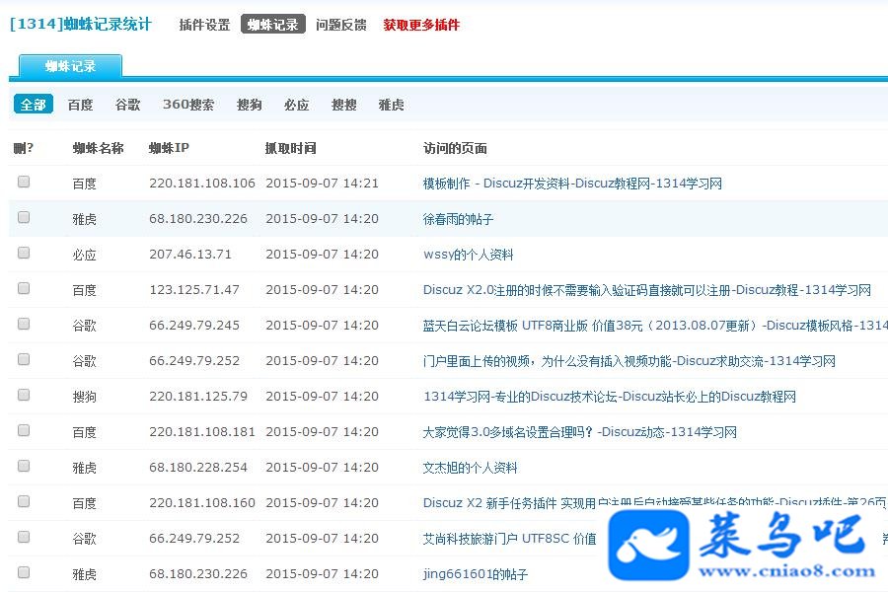This screenshot has width=888, height=592.
Task: Click the IP address 123.125.71.47
Action: point(194,290)
